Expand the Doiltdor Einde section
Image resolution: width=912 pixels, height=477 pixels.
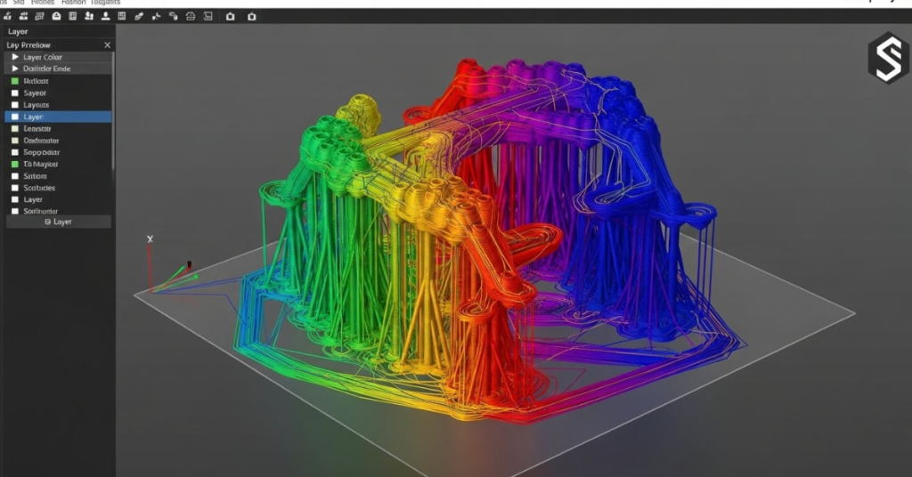[15, 69]
